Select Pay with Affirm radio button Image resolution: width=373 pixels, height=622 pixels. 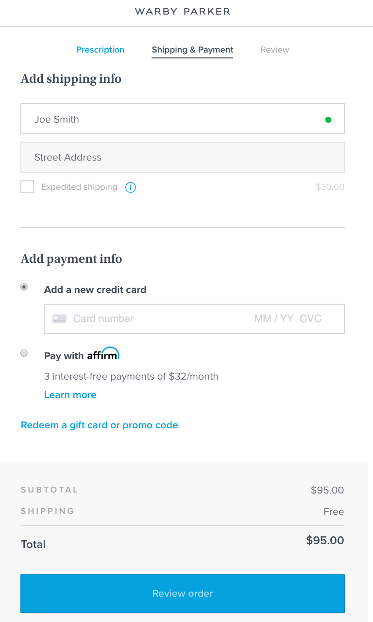pyautogui.click(x=24, y=353)
